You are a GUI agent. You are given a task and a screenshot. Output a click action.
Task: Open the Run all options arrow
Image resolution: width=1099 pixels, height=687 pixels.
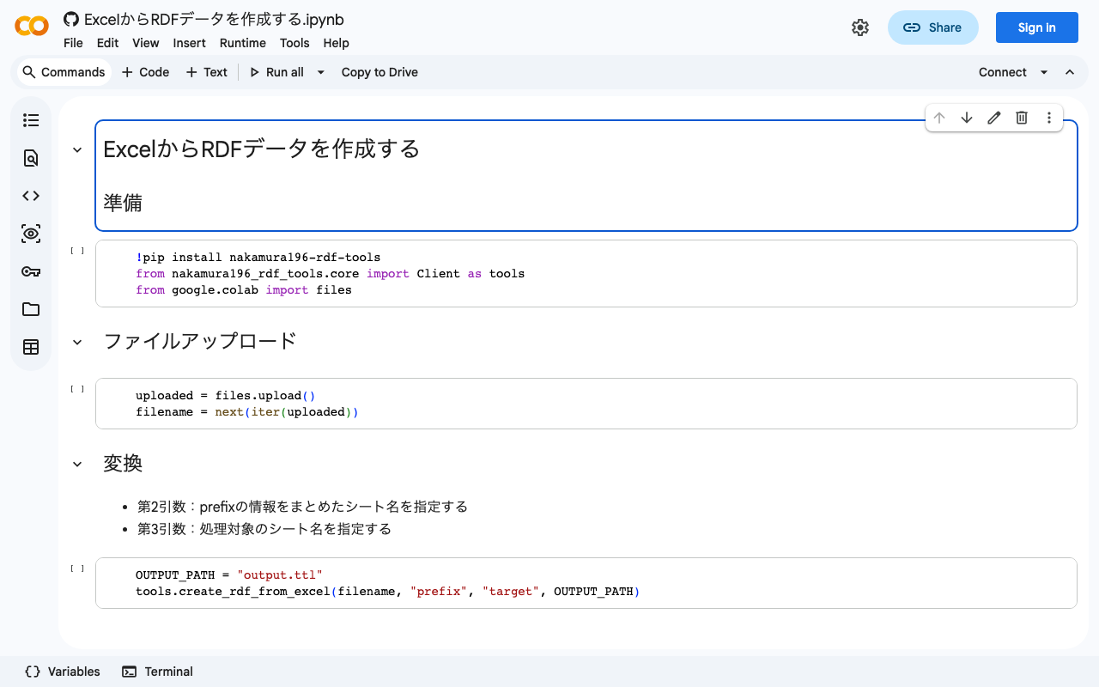point(319,72)
